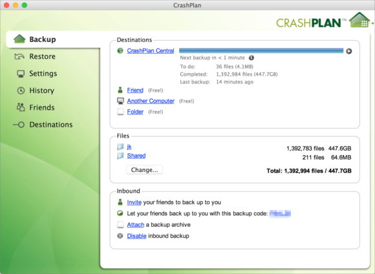
Task: Click the Settings monitor icon
Action: [x=21, y=74]
